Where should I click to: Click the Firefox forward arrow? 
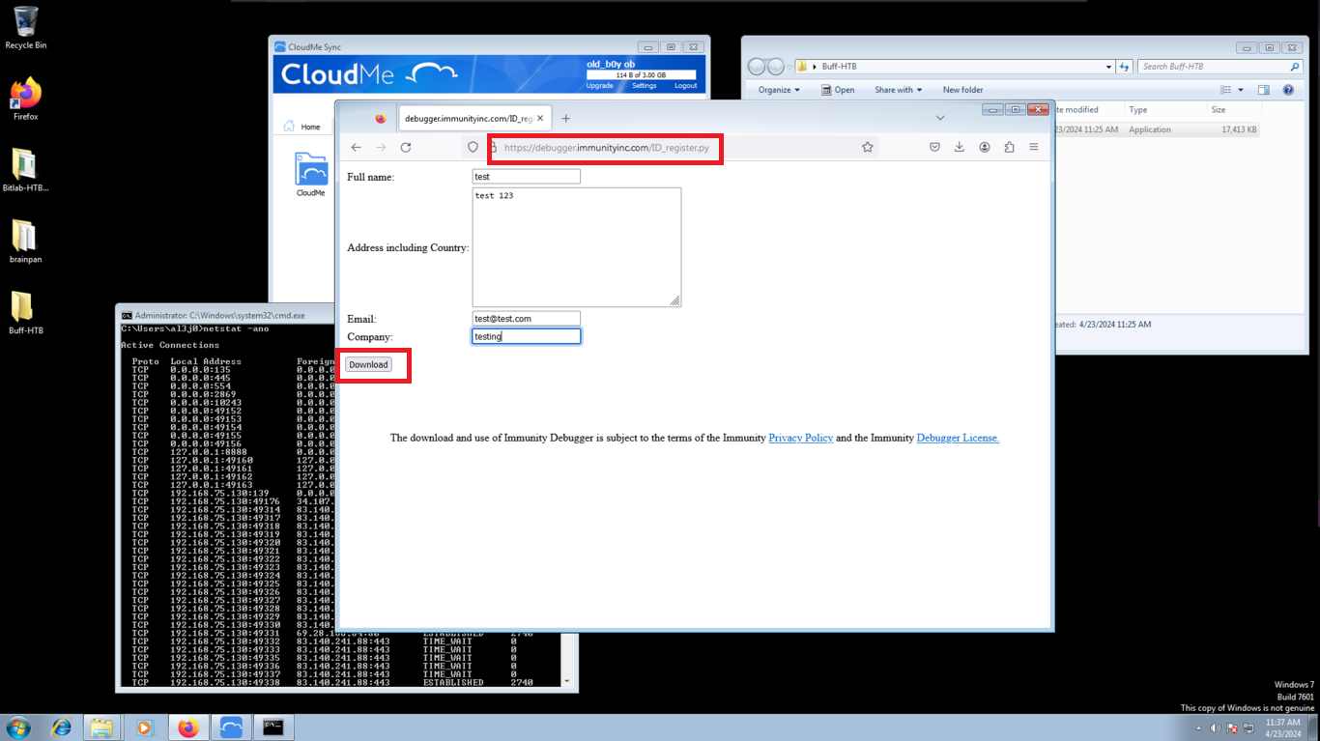click(x=381, y=147)
